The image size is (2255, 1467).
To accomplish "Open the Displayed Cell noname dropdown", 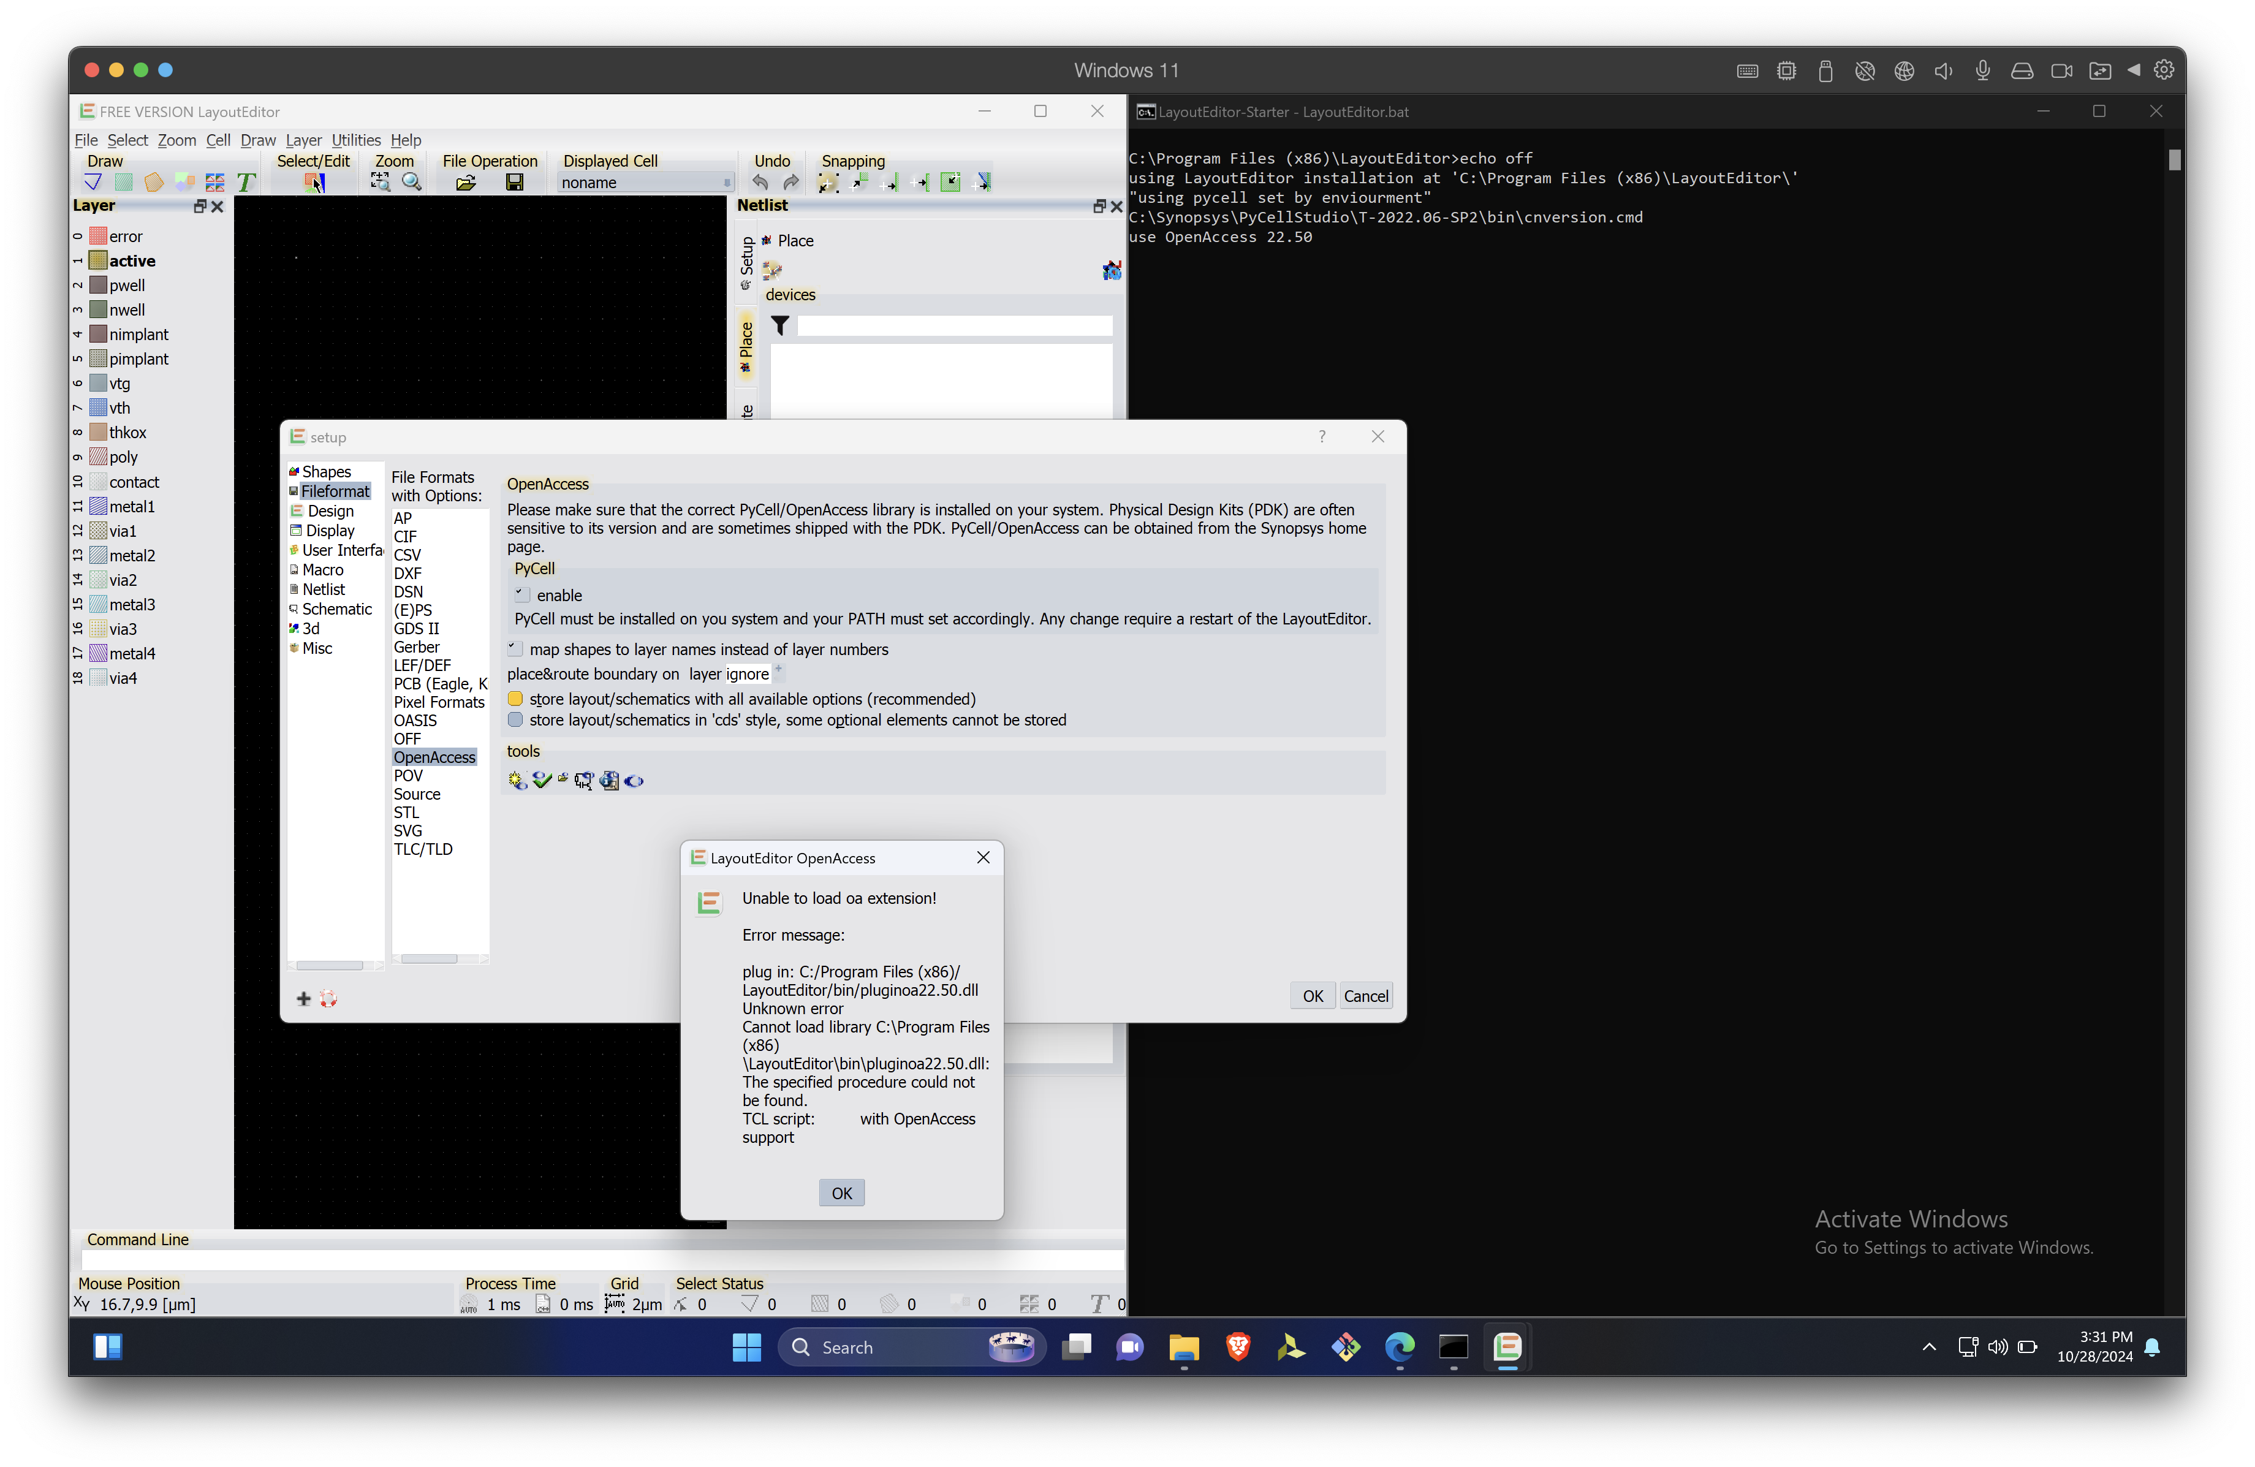I will coord(646,183).
